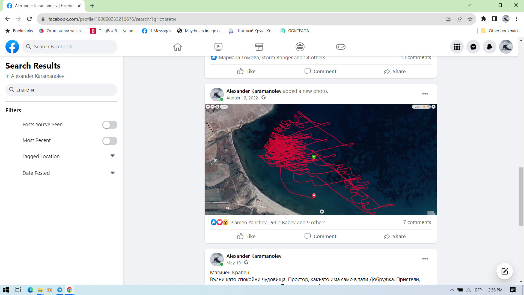The image size is (524, 295).
Task: Click the спагети profile search field
Action: (x=61, y=90)
